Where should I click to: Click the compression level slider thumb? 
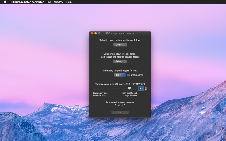click(129, 88)
